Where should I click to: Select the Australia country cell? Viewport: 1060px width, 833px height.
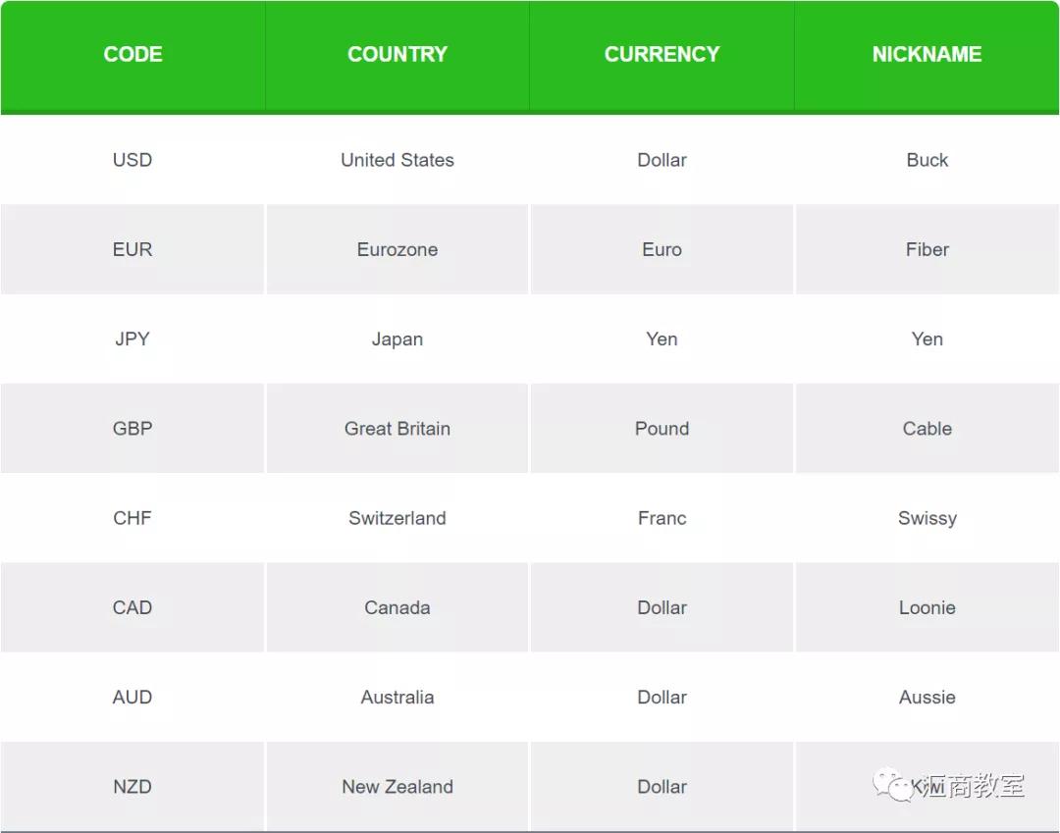[397, 698]
